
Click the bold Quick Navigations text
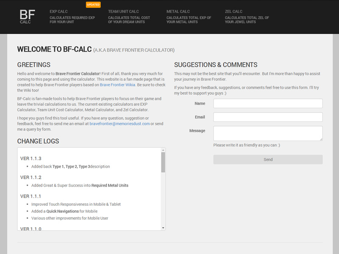point(62,211)
